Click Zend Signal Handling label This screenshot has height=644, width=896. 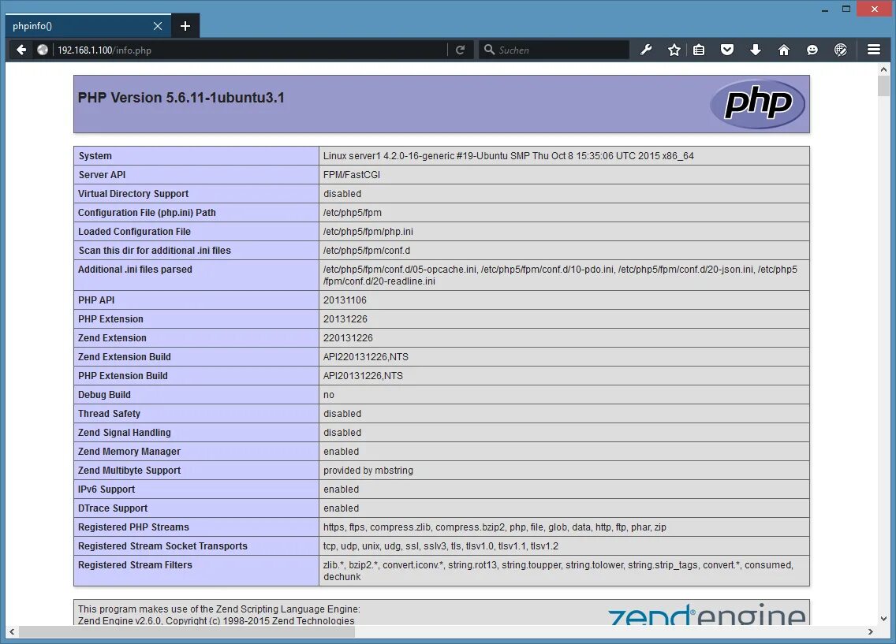(124, 432)
